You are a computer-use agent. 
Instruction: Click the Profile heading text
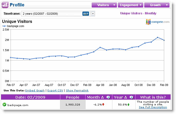[x=17, y=5]
